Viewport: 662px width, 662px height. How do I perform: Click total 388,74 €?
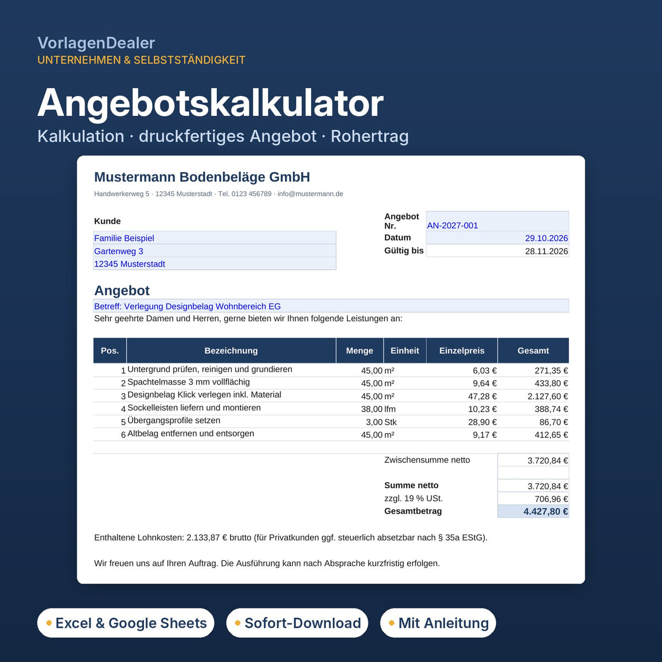coord(551,409)
